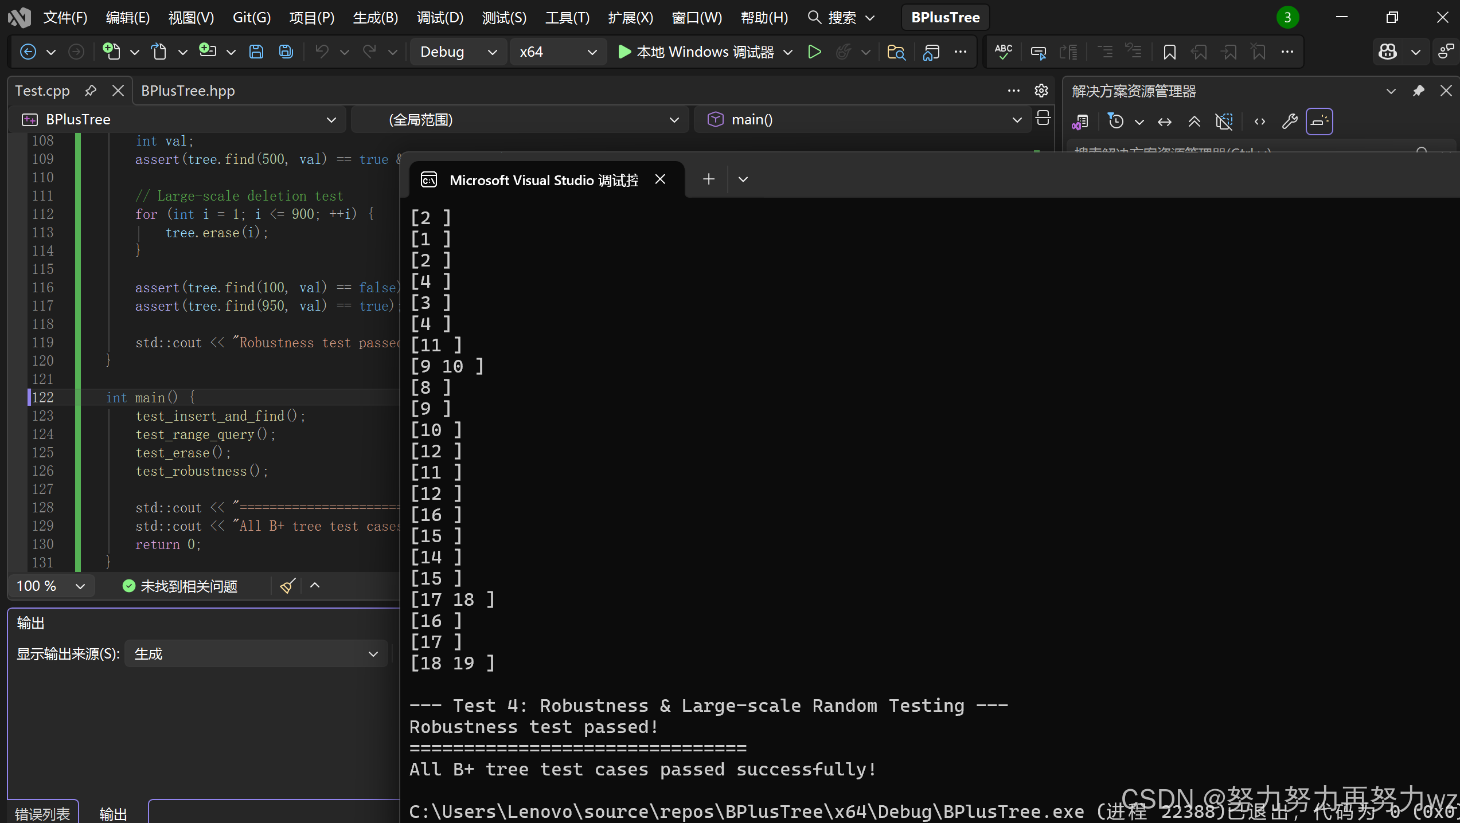
Task: Click the Save All toolbar icon
Action: coord(286,52)
